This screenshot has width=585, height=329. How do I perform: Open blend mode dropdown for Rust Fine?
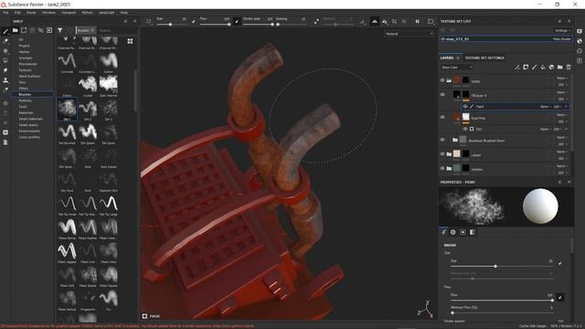coord(562,115)
